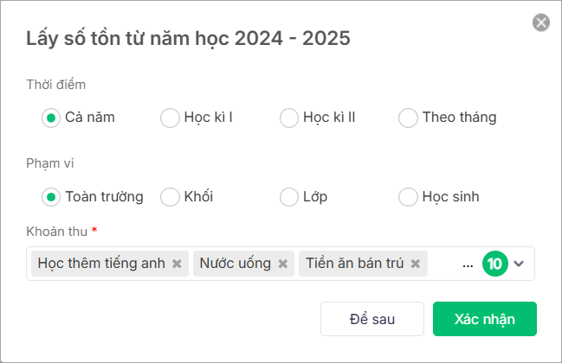562x363 pixels.
Task: Click the 'Tiền ăn bán trú' tag label
Action: 354,264
